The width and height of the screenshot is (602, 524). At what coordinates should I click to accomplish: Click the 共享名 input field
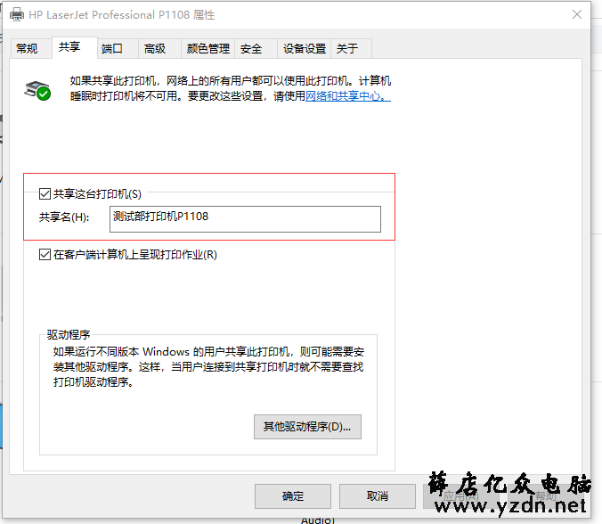pyautogui.click(x=245, y=219)
